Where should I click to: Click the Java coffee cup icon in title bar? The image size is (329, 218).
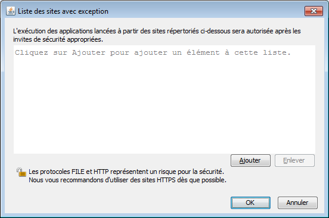tap(11, 11)
